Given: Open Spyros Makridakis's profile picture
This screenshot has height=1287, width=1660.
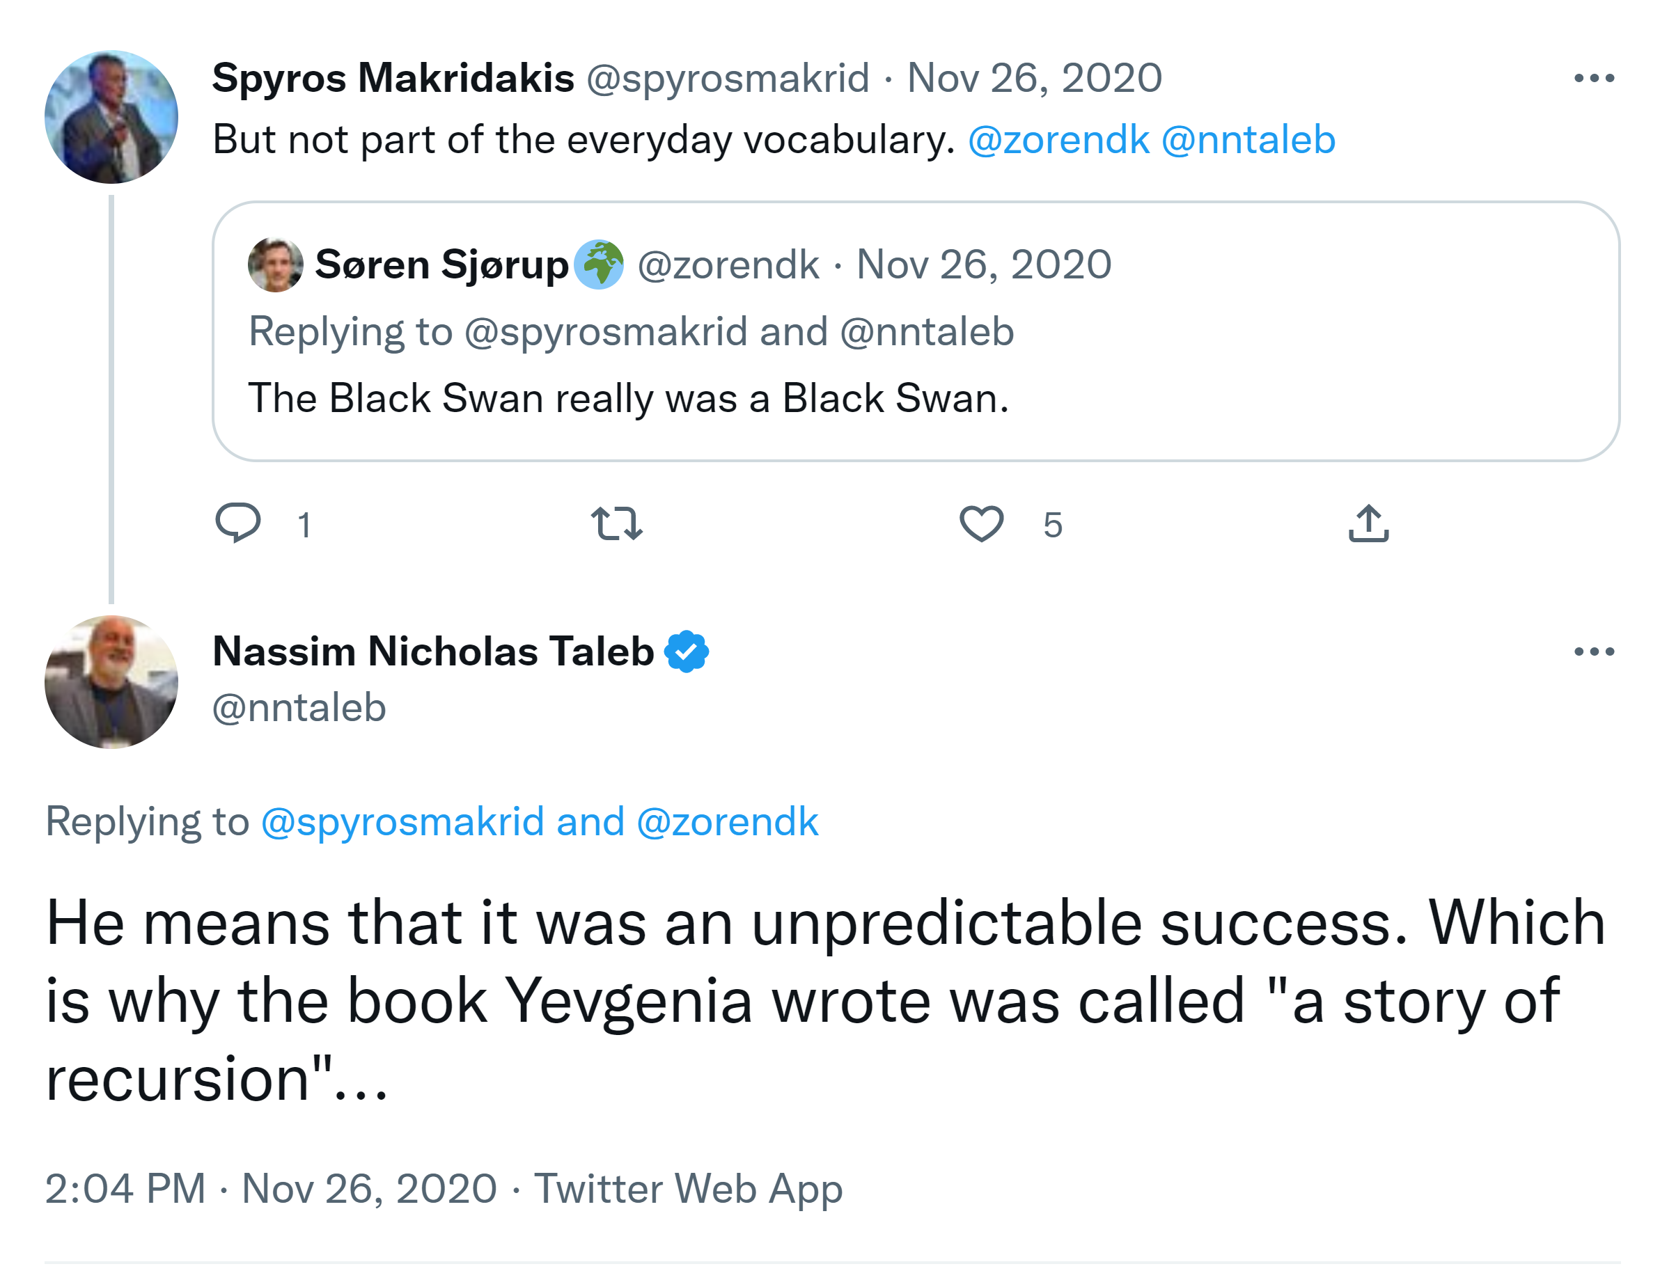Looking at the screenshot, I should click(111, 117).
